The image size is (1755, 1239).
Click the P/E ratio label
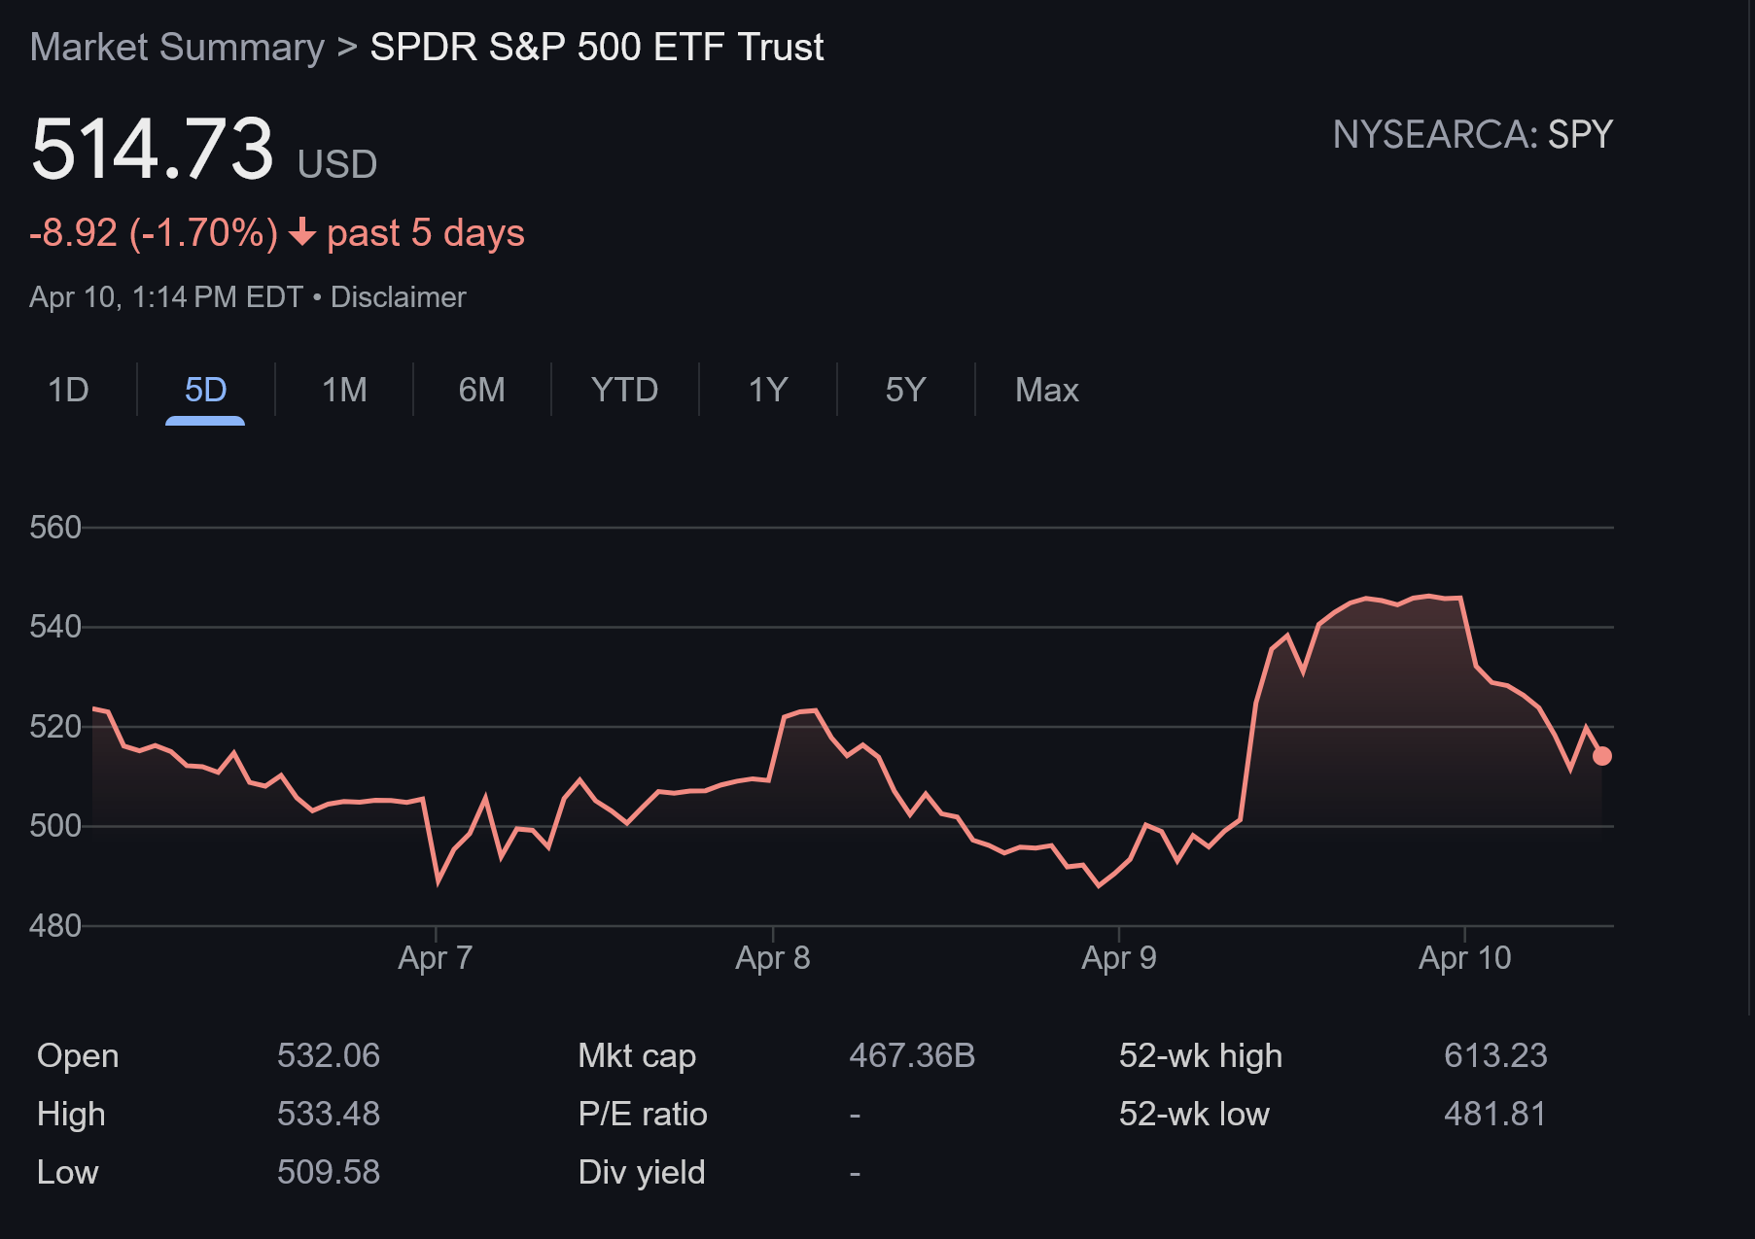click(643, 1114)
